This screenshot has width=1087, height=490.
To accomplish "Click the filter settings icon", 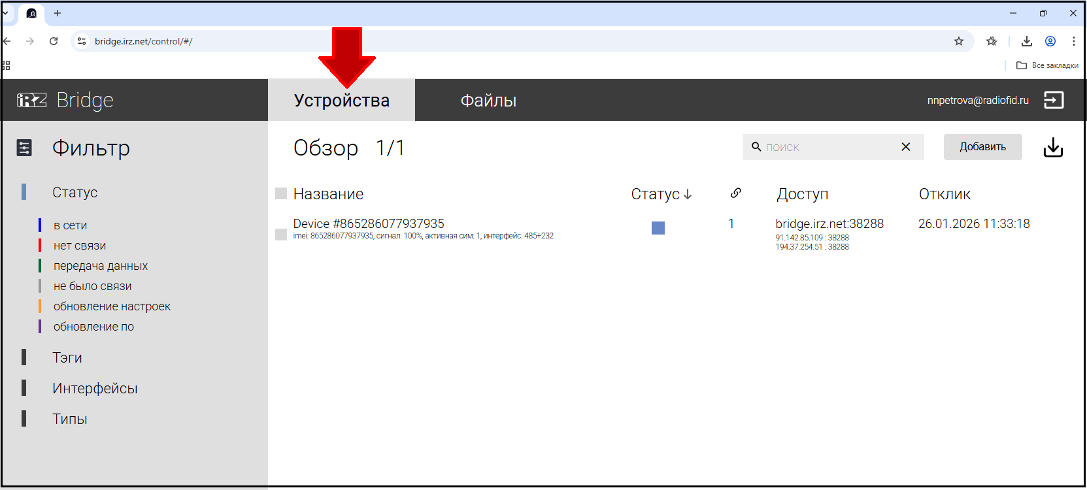I will coord(24,148).
